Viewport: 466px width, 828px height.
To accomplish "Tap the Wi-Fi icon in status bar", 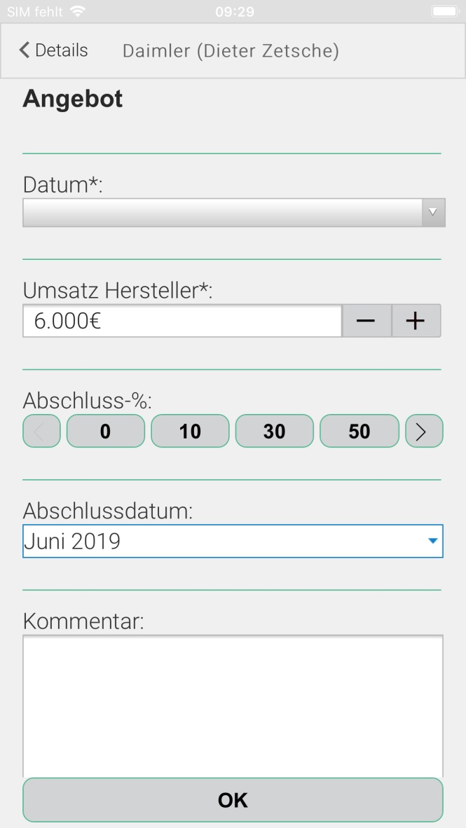I will pyautogui.click(x=77, y=12).
